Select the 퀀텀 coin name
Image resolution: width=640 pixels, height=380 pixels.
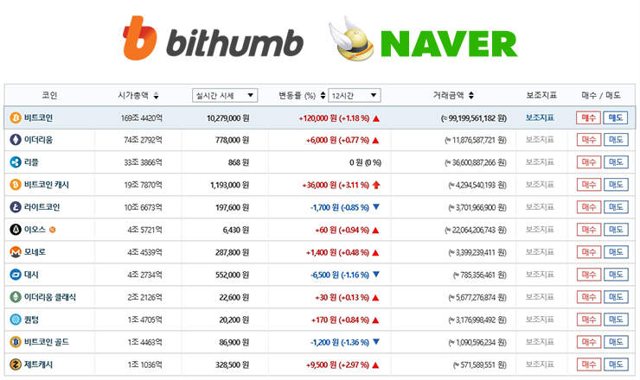[31, 320]
